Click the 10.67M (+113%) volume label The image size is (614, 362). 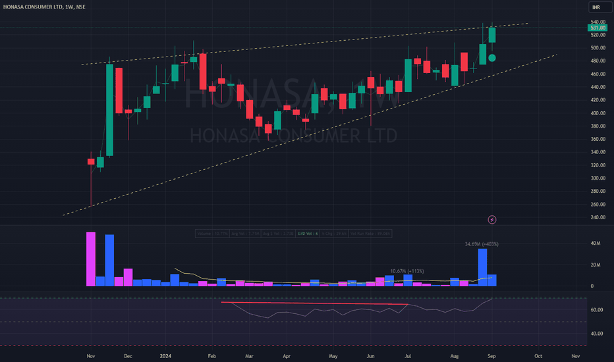point(407,271)
